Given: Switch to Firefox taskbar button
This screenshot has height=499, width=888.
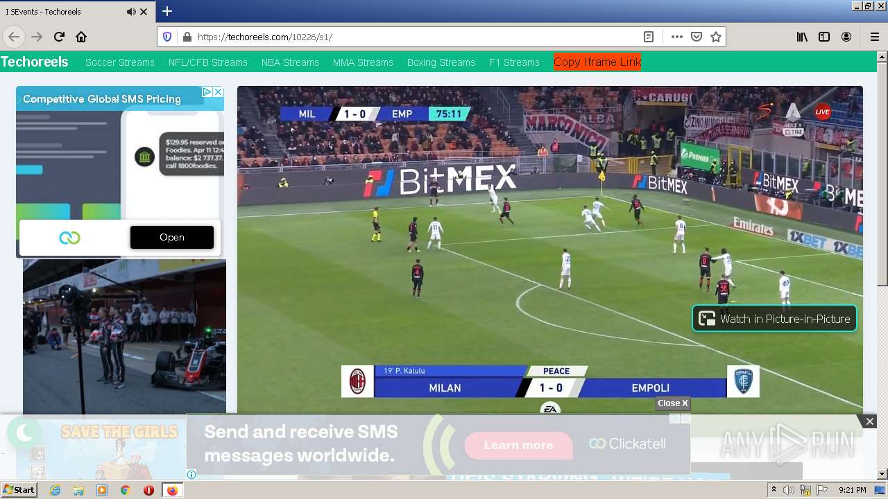Looking at the screenshot, I should pos(172,490).
